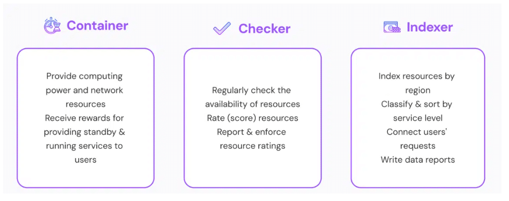Click the Checker description card

point(253,118)
